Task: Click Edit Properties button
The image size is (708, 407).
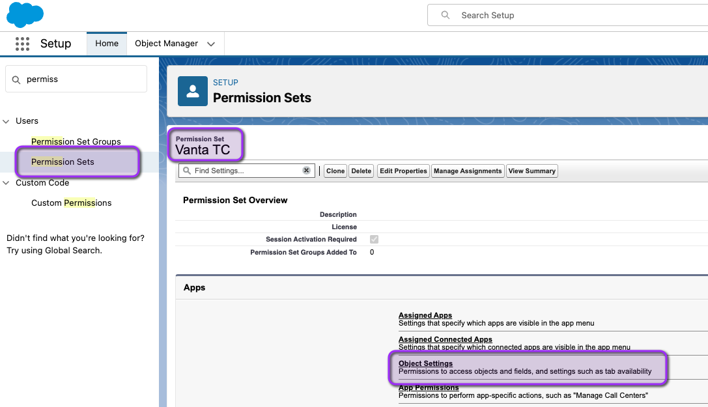Action: [x=403, y=171]
